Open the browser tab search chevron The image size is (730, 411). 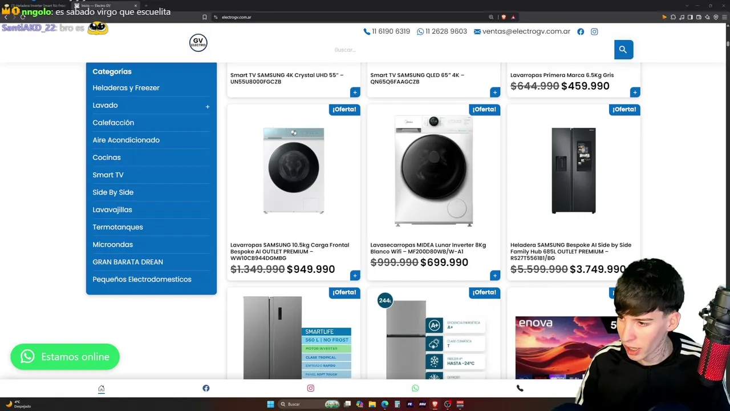click(688, 6)
